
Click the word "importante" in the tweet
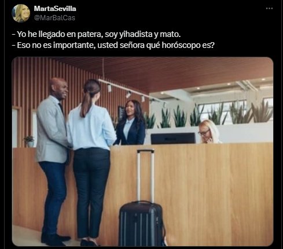click(74, 46)
